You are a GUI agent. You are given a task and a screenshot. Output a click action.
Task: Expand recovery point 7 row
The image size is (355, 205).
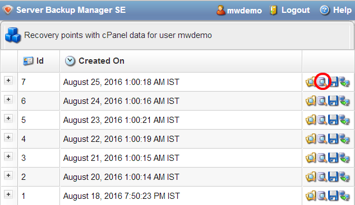(8, 80)
